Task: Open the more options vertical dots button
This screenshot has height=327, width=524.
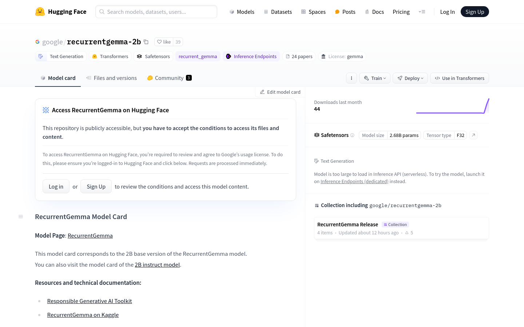Action: pyautogui.click(x=352, y=78)
